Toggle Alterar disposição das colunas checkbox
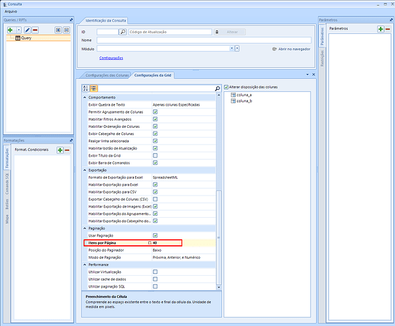 (x=227, y=87)
